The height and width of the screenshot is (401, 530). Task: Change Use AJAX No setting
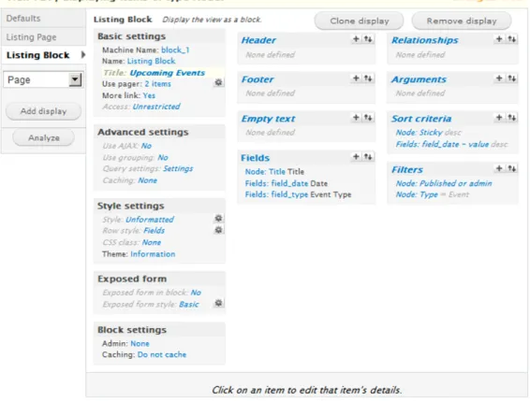tap(146, 146)
